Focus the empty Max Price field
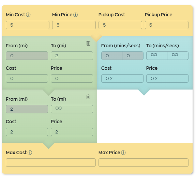The image size is (196, 176). (x=144, y=162)
